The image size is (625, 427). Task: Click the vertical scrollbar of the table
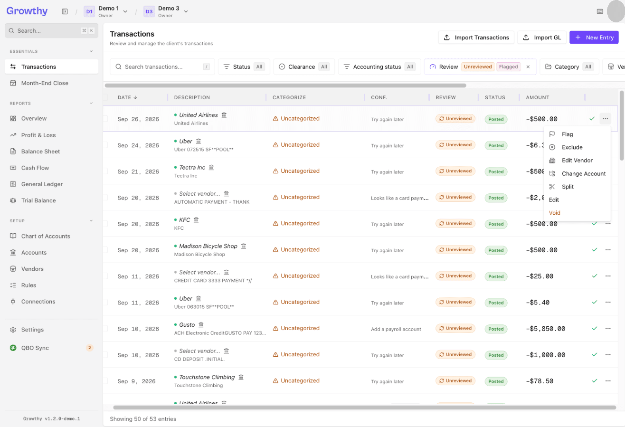click(622, 126)
